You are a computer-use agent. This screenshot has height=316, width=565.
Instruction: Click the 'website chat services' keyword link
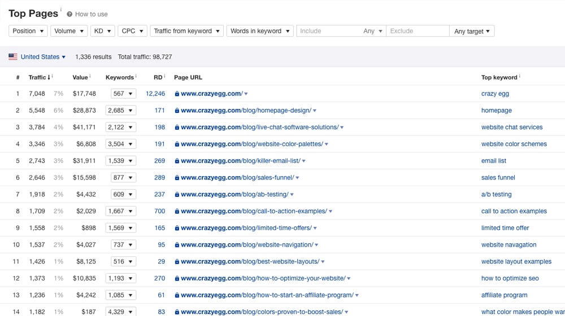pyautogui.click(x=512, y=127)
